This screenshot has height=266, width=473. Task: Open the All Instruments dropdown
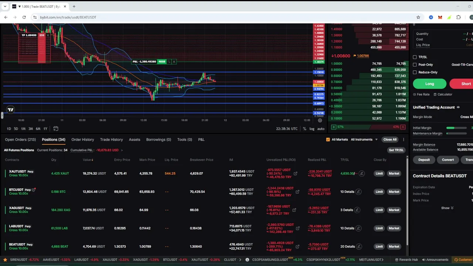[364, 140]
